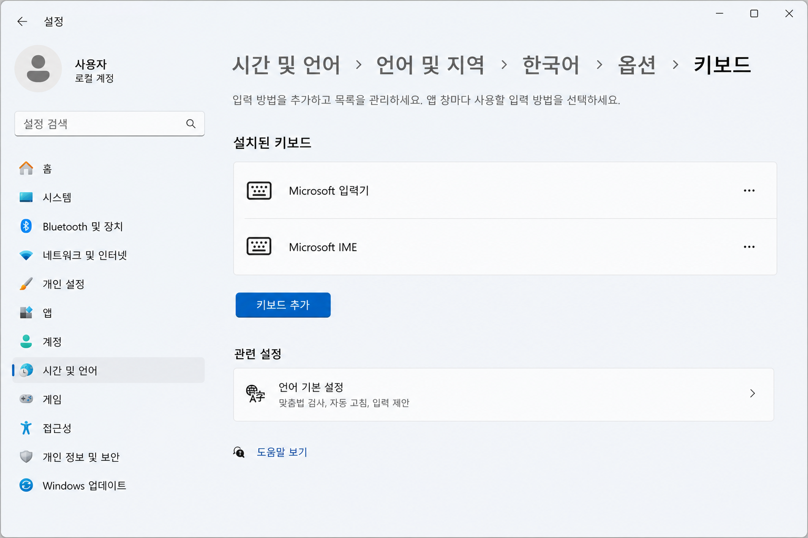
Task: Click the user profile avatar
Action: coord(38,69)
